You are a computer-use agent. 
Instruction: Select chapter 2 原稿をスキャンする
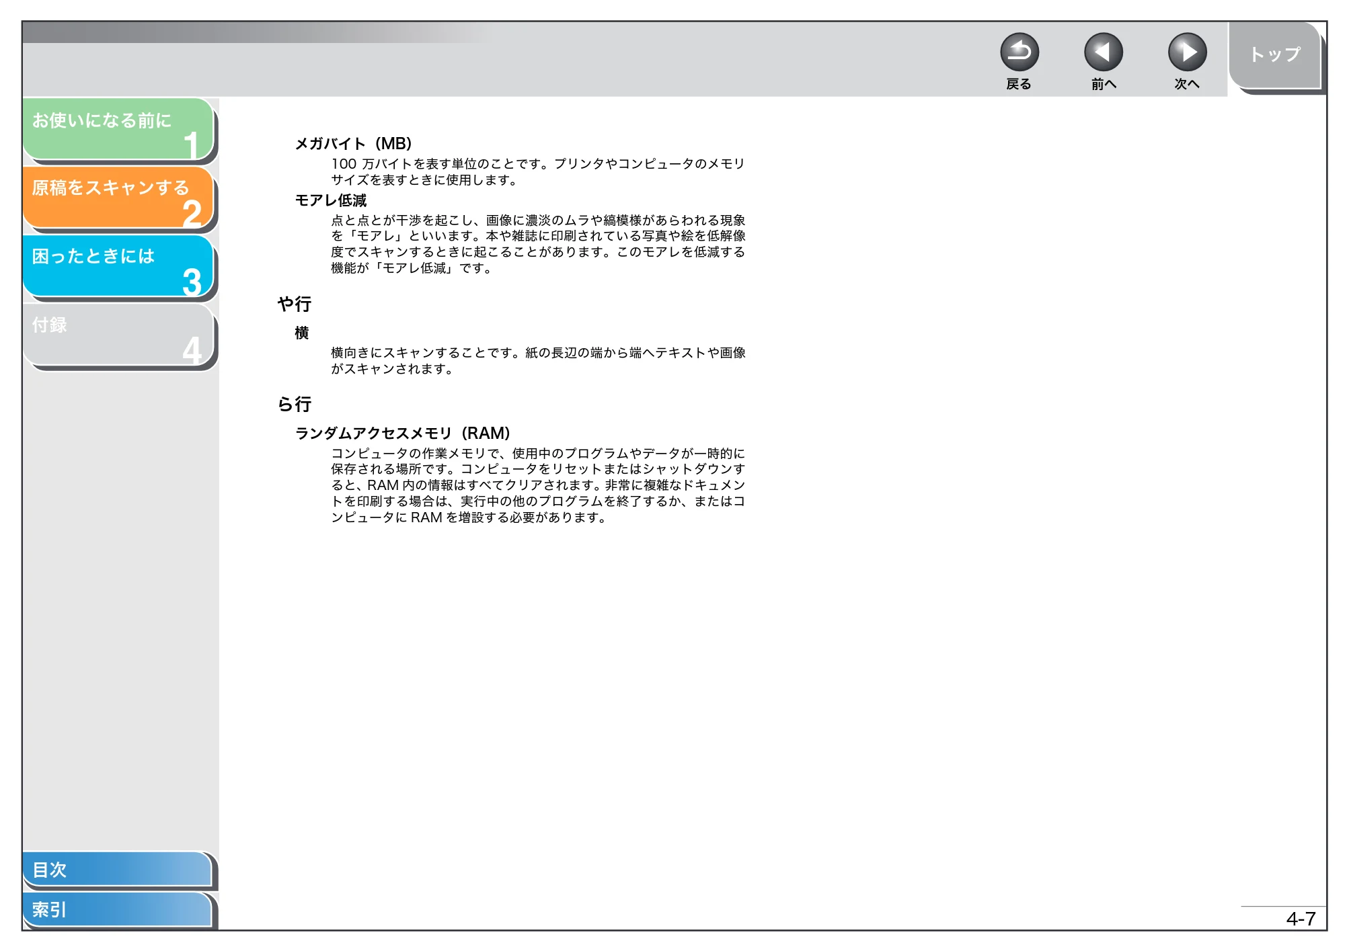[118, 198]
